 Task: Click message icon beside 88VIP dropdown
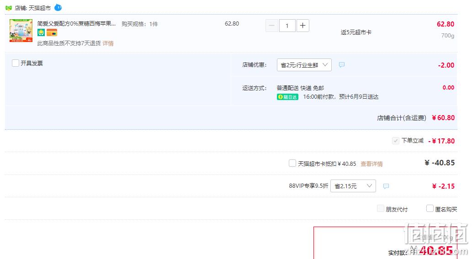pyautogui.click(x=386, y=186)
